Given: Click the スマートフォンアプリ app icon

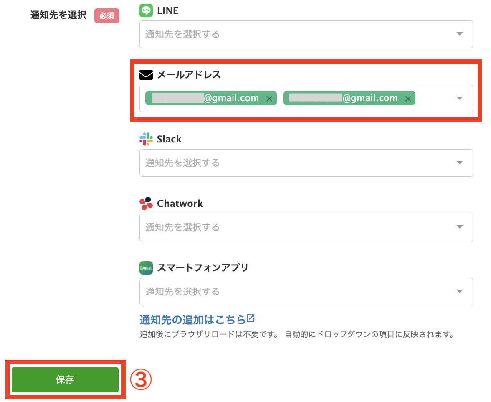Looking at the screenshot, I should click(146, 267).
